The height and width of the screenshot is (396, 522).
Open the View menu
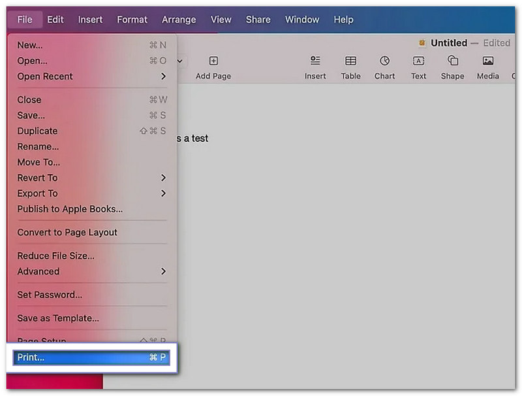pyautogui.click(x=221, y=20)
